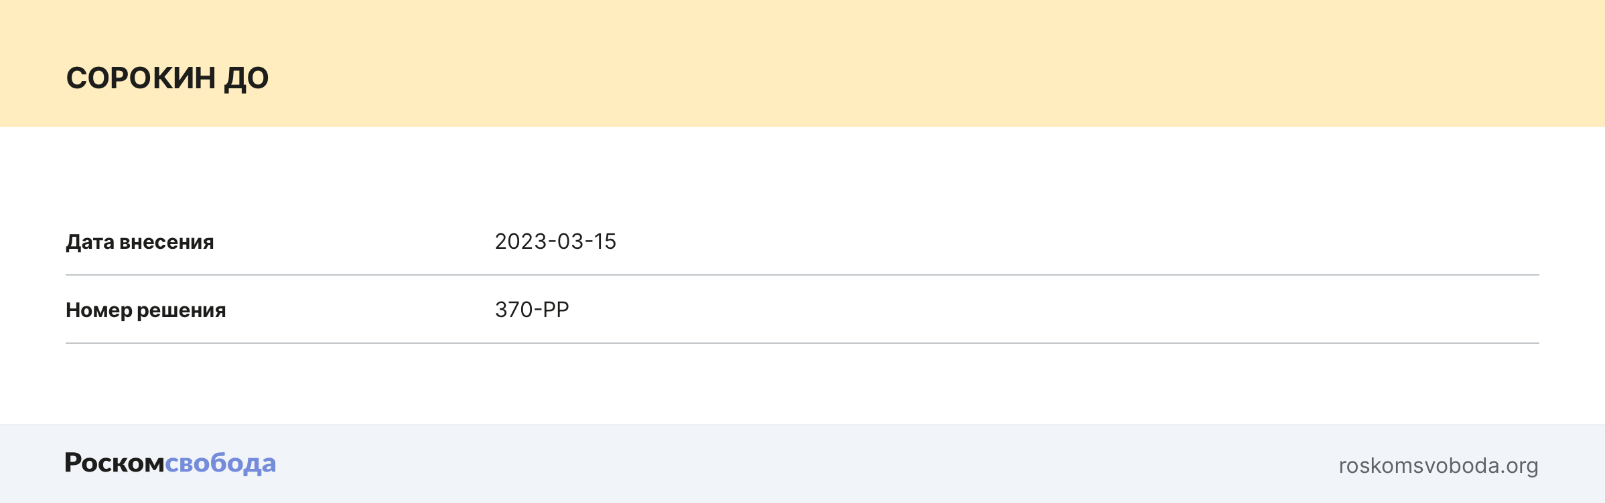
Task: Click the blue свобода part of logo
Action: (x=220, y=464)
